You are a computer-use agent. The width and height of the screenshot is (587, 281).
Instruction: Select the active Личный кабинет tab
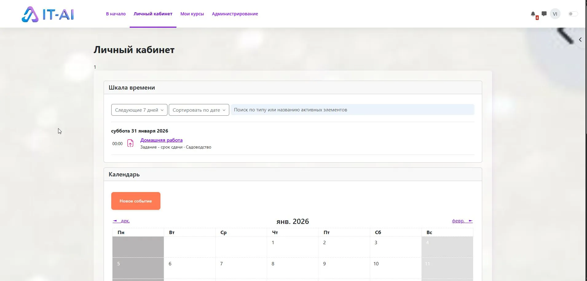[153, 14]
